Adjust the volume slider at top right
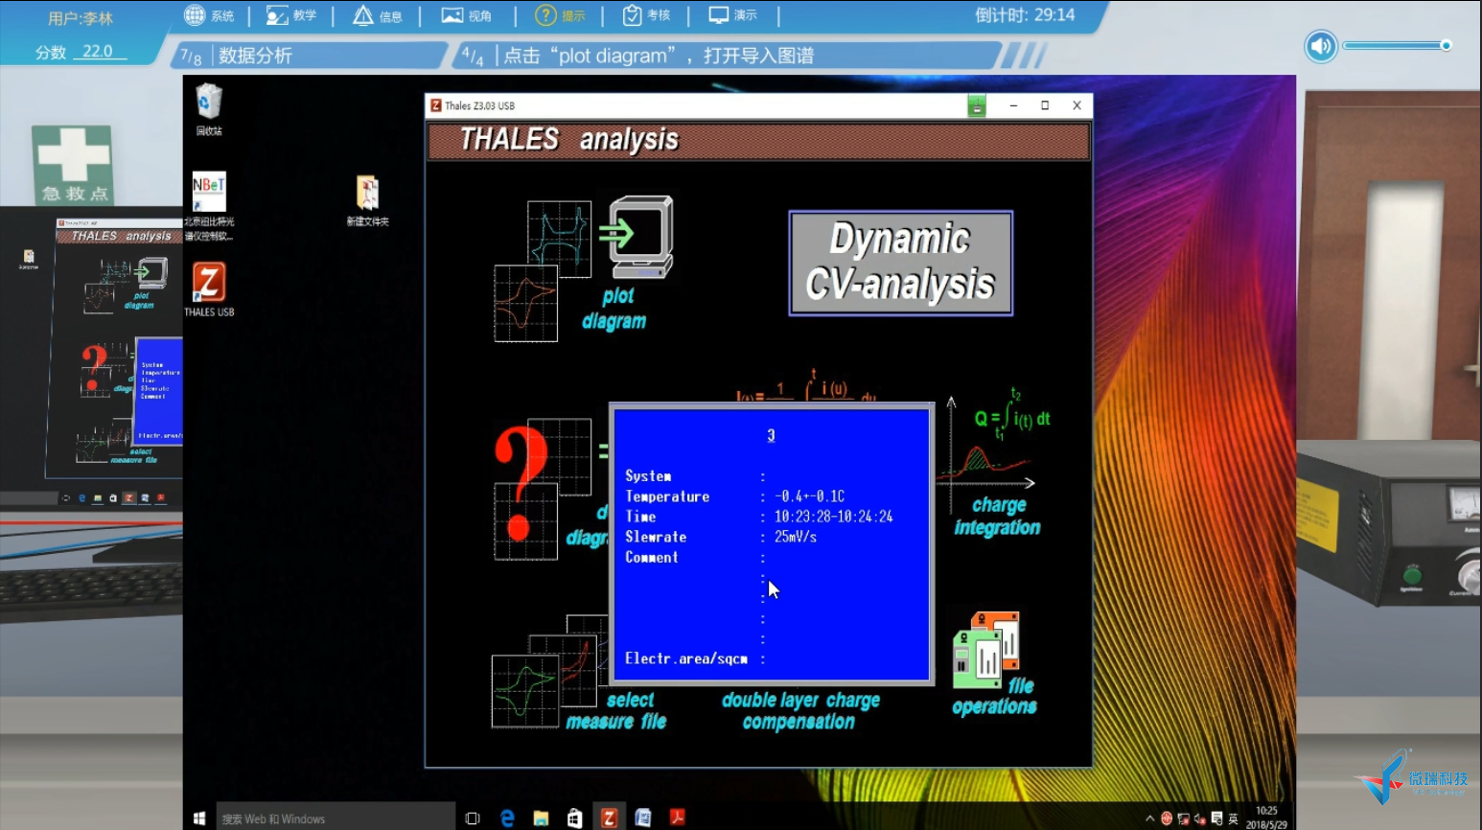The height and width of the screenshot is (830, 1482). (x=1397, y=45)
